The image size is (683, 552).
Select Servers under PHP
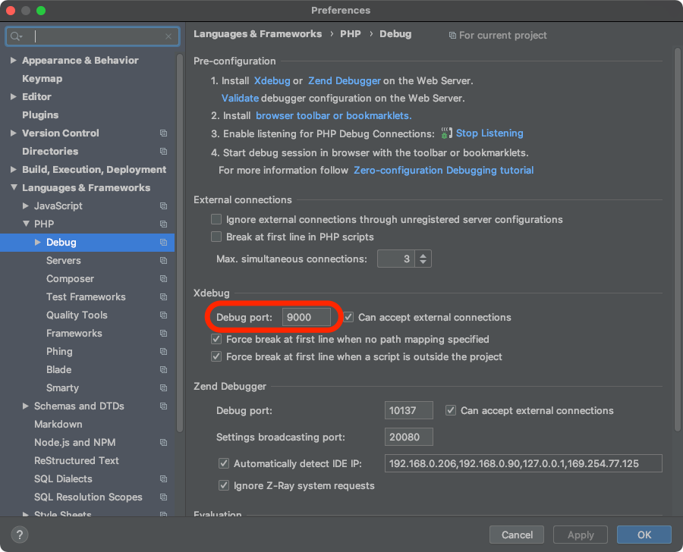point(64,261)
